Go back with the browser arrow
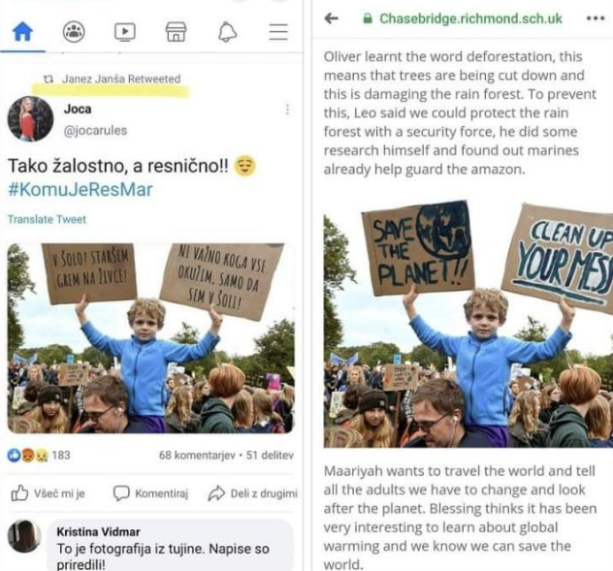613x571 pixels. [x=332, y=17]
